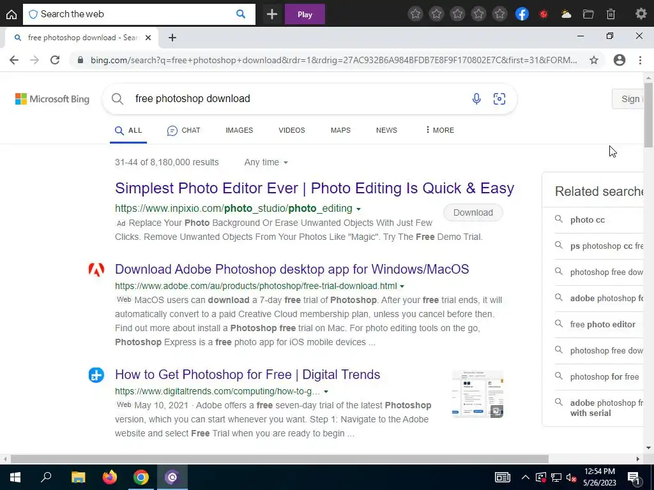
Task: Launch Firefox from the taskbar
Action: (110, 477)
